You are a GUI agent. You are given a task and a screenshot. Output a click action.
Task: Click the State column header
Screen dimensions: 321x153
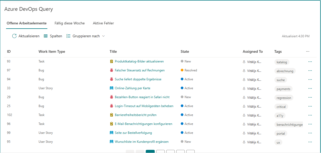tap(185, 51)
